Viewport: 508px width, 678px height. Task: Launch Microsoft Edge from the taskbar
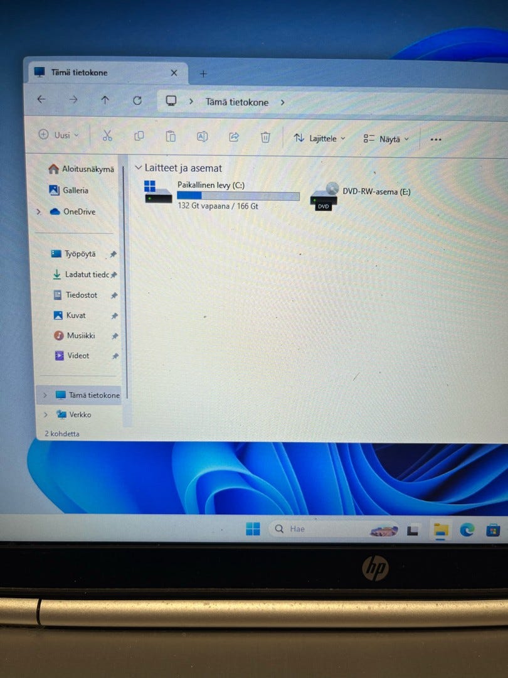tap(467, 530)
